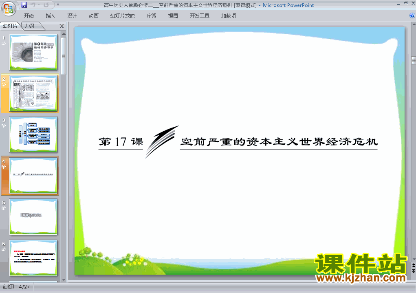The width and height of the screenshot is (416, 293).
Task: Play animations via star icon of slide 3
Action: 4,126
